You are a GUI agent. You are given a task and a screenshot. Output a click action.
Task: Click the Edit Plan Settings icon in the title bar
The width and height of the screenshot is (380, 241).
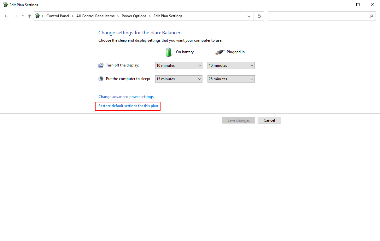[5, 5]
